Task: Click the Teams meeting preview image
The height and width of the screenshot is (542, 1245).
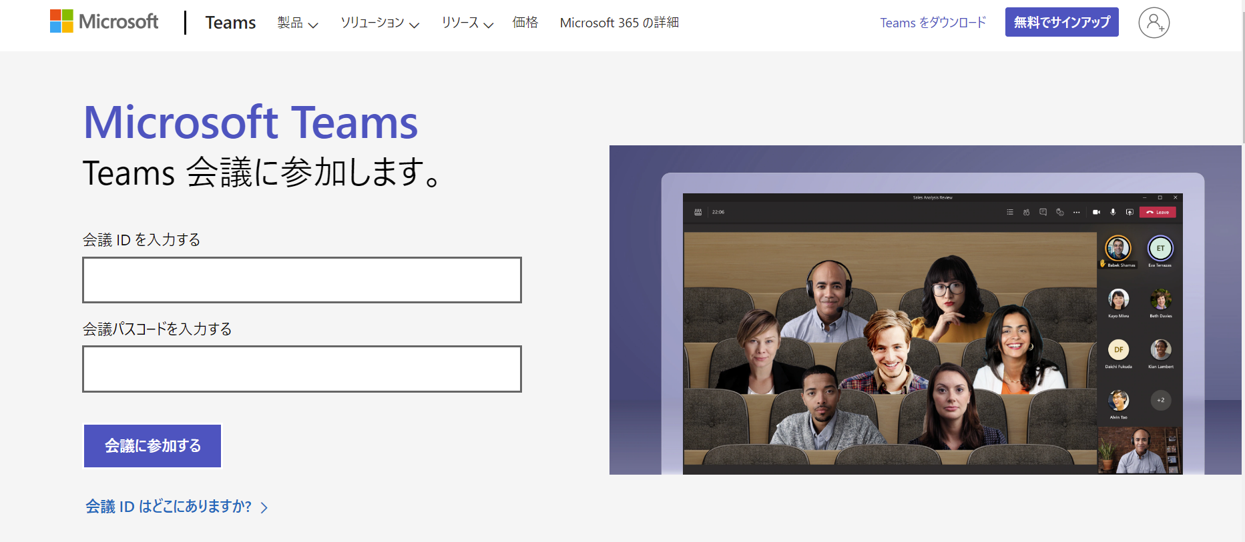Action: (925, 310)
